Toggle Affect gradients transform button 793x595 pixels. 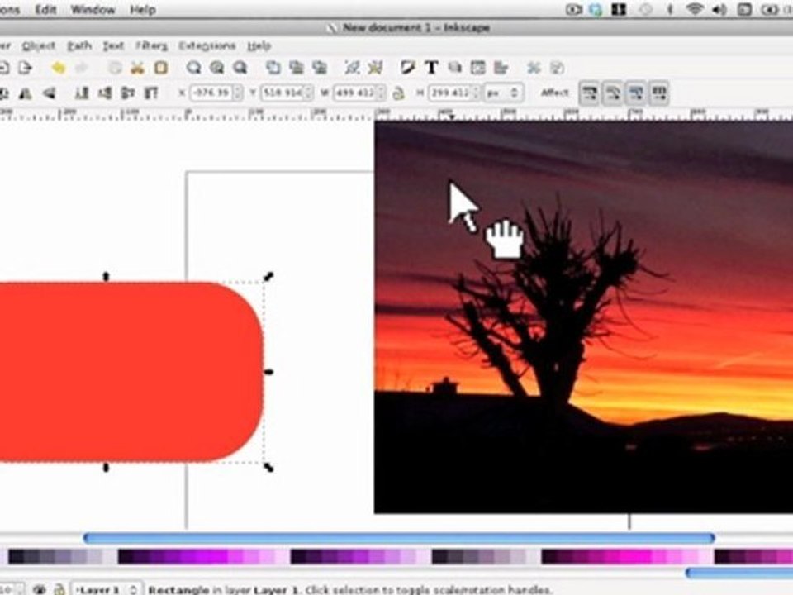pyautogui.click(x=636, y=93)
